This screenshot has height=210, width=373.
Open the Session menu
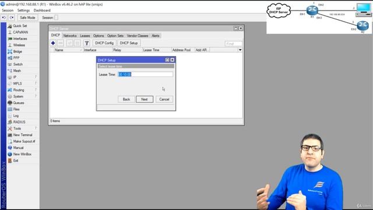(x=8, y=10)
